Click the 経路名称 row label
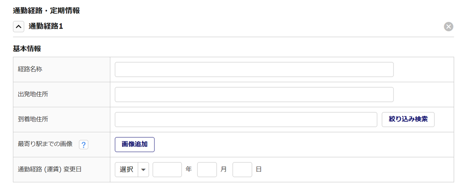 click(30, 69)
